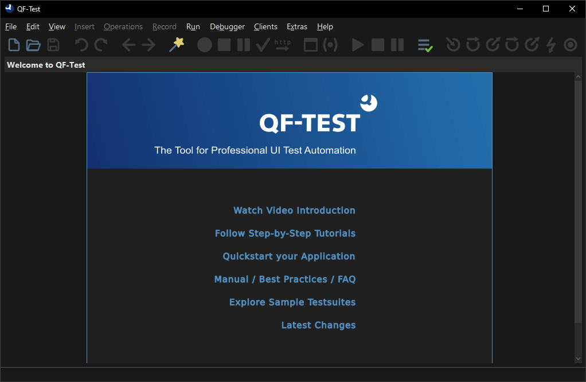
Task: Click the Start recording circle button
Action: tap(205, 45)
